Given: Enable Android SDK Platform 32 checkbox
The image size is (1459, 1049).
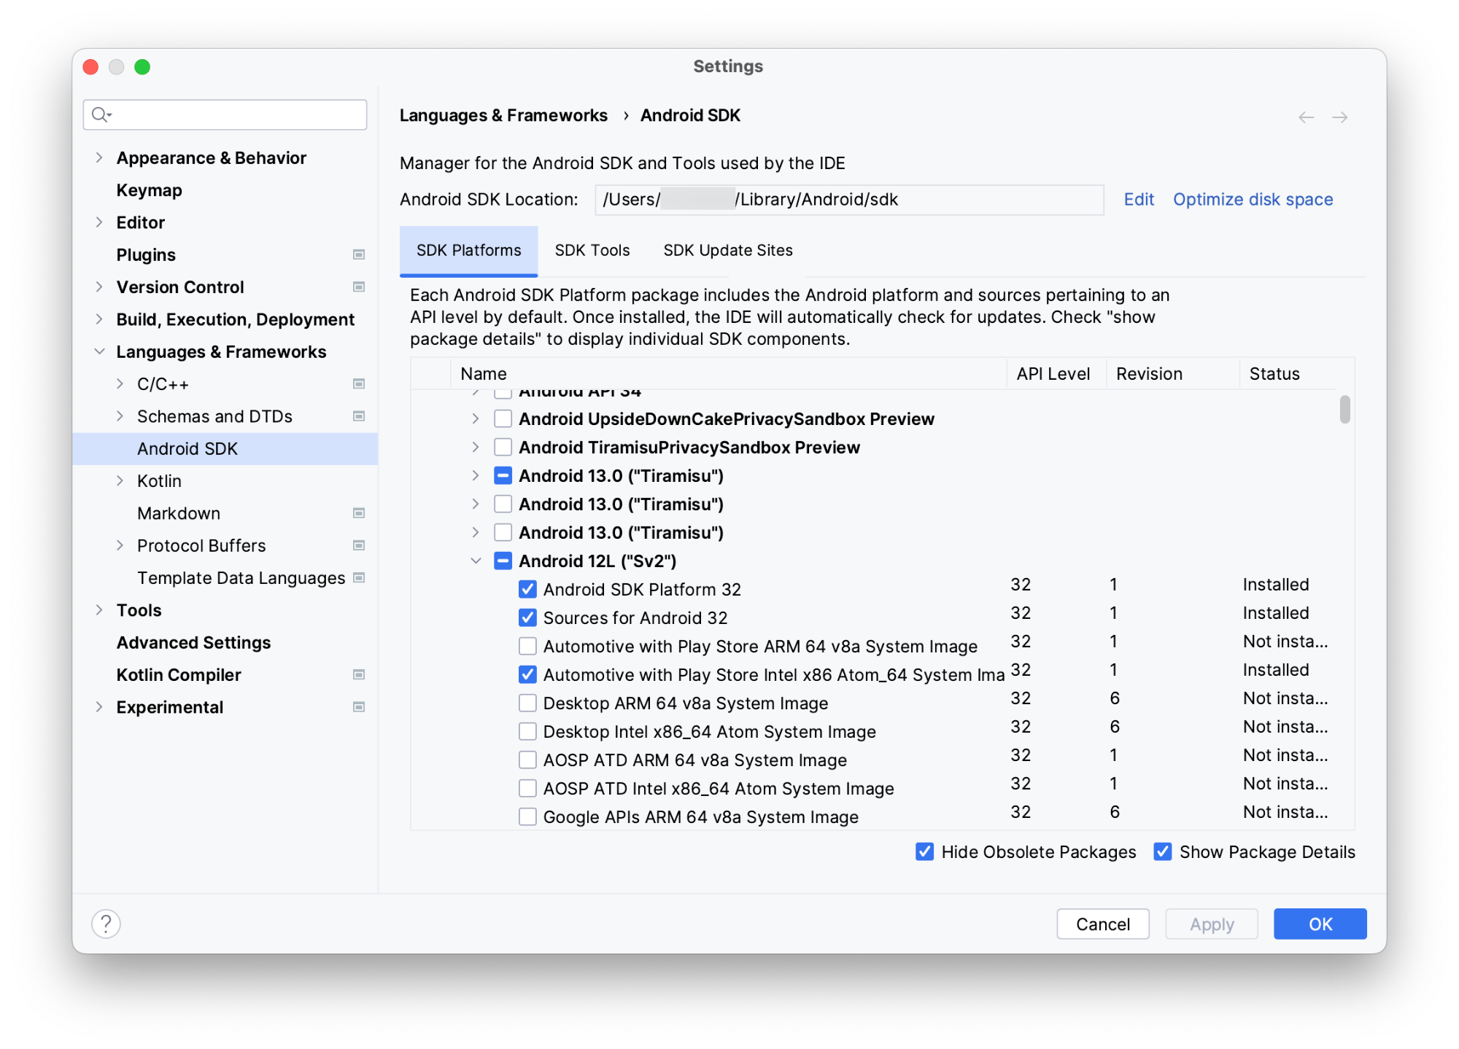Looking at the screenshot, I should (x=525, y=590).
